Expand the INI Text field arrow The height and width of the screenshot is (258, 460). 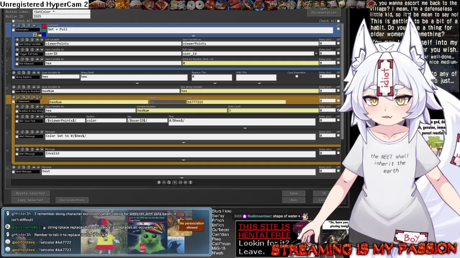tap(245, 128)
